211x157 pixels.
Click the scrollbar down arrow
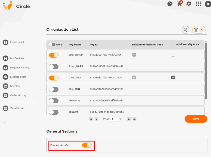coord(206,113)
